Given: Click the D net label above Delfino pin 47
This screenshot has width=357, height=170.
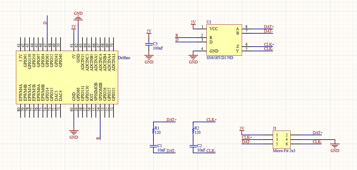Looking at the screenshot, I should pos(45,23).
